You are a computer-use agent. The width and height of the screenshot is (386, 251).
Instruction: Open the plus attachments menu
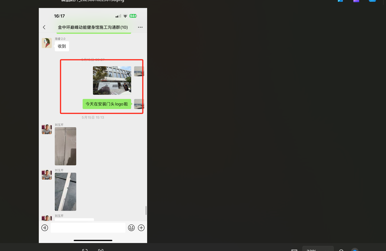[141, 228]
